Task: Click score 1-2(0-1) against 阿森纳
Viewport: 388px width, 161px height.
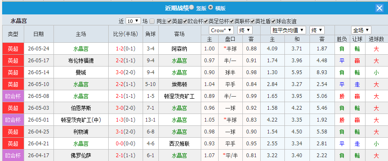Action: click(126, 49)
